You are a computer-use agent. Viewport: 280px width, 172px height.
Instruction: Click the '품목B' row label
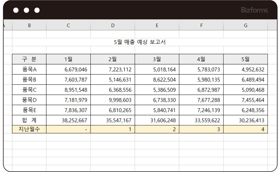(x=29, y=79)
